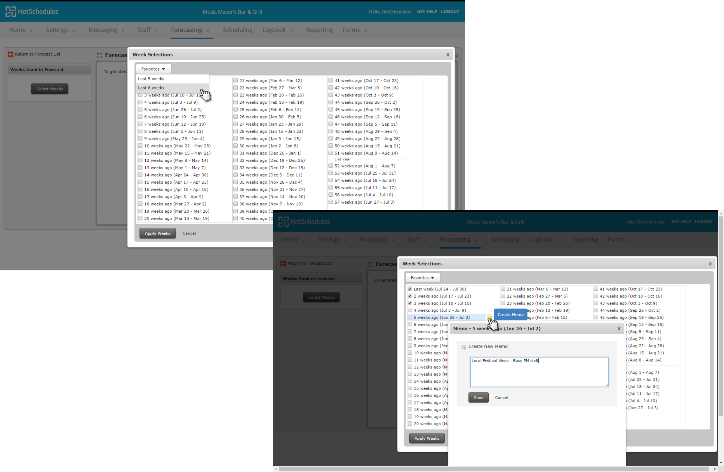Save the new memo
This screenshot has width=724, height=472.
(478, 398)
